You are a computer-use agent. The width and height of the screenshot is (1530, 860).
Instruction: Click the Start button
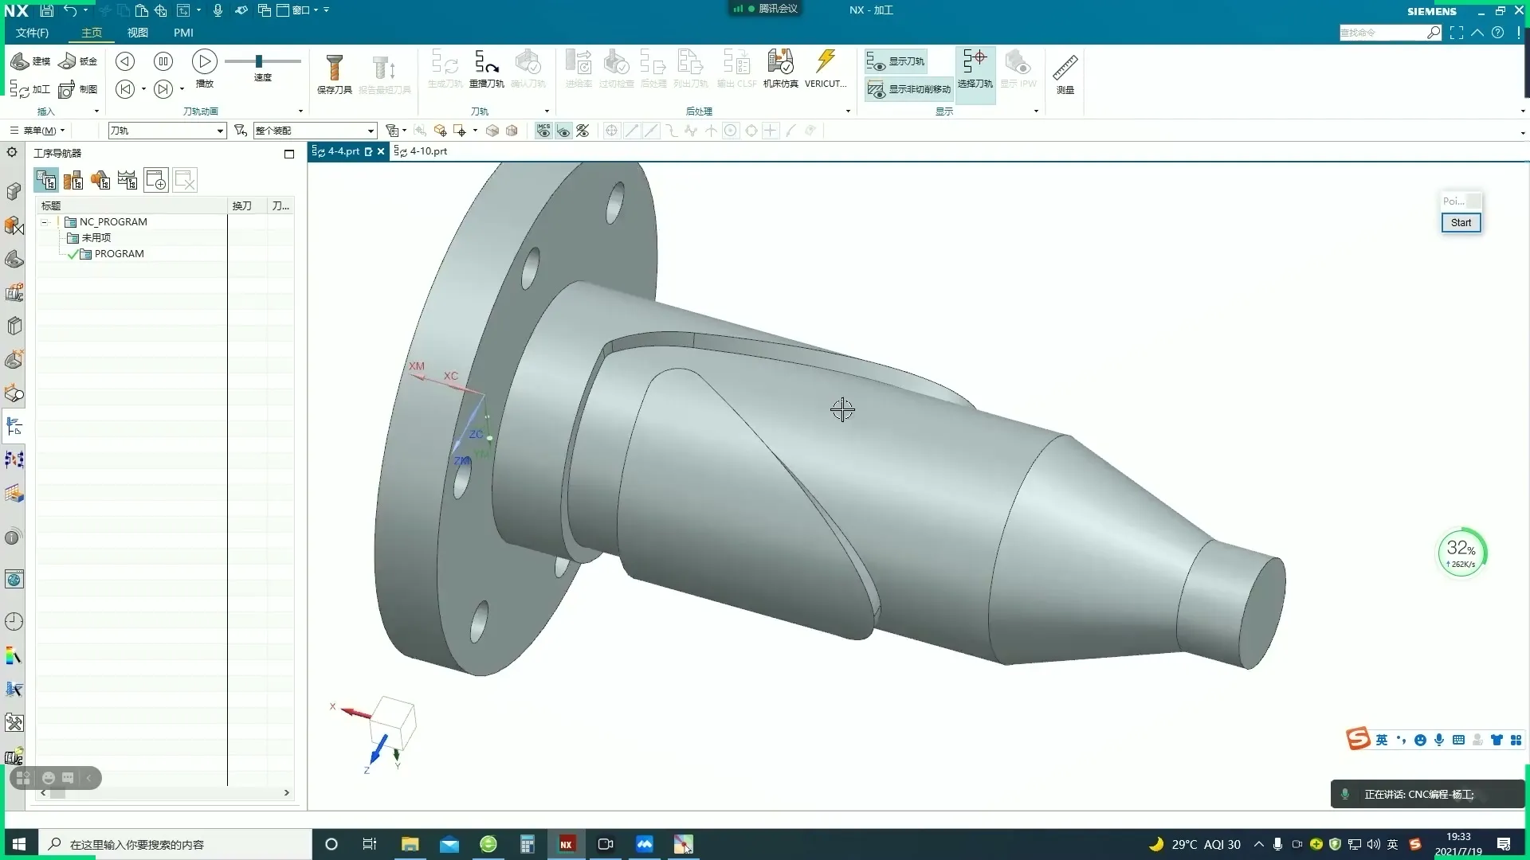tap(1461, 223)
